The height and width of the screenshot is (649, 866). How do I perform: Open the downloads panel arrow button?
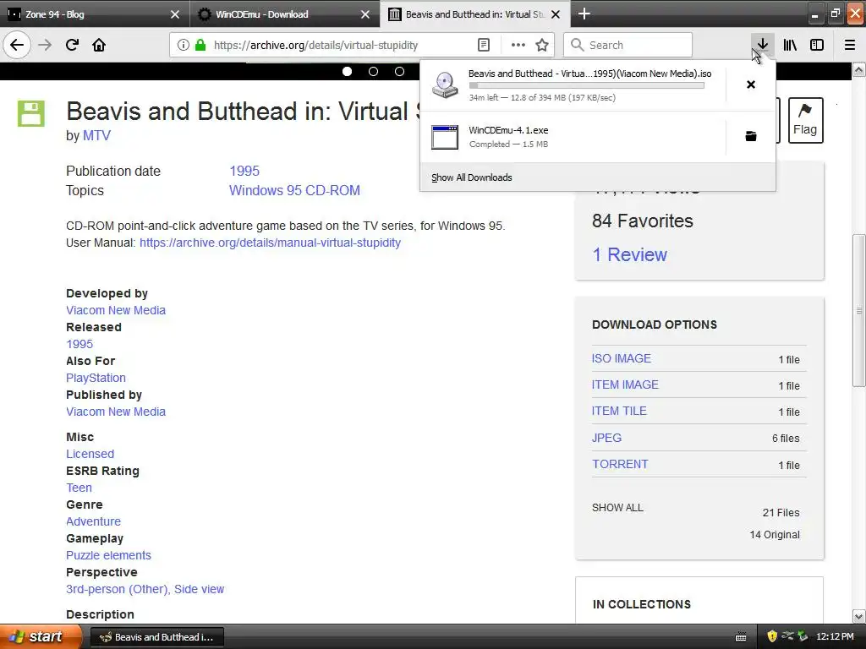click(x=762, y=45)
